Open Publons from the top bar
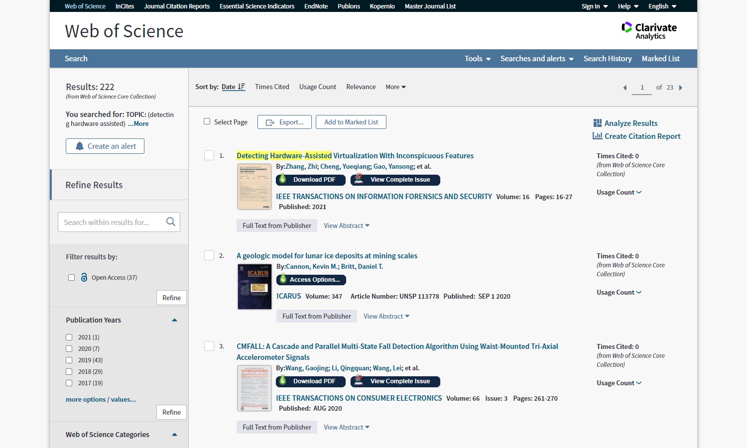Image resolution: width=747 pixels, height=448 pixels. click(x=349, y=6)
